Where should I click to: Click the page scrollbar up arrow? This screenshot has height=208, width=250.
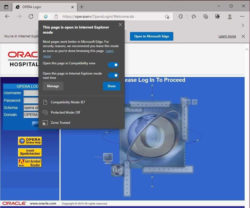[247, 50]
